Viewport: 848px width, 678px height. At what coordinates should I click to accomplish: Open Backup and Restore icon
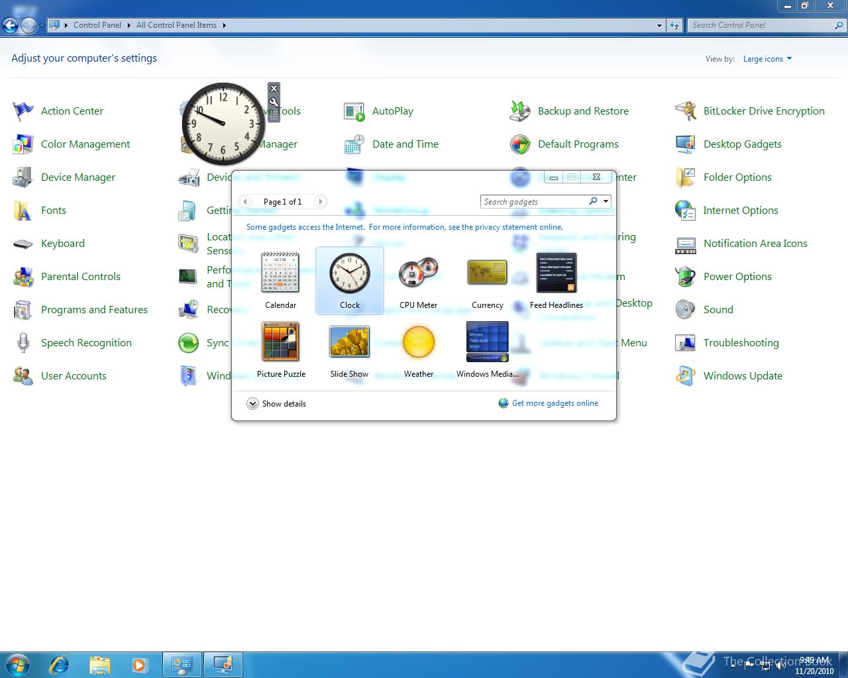[x=520, y=111]
